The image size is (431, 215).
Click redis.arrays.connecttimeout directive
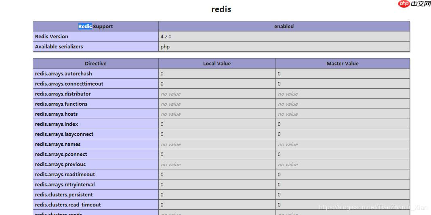69,84
